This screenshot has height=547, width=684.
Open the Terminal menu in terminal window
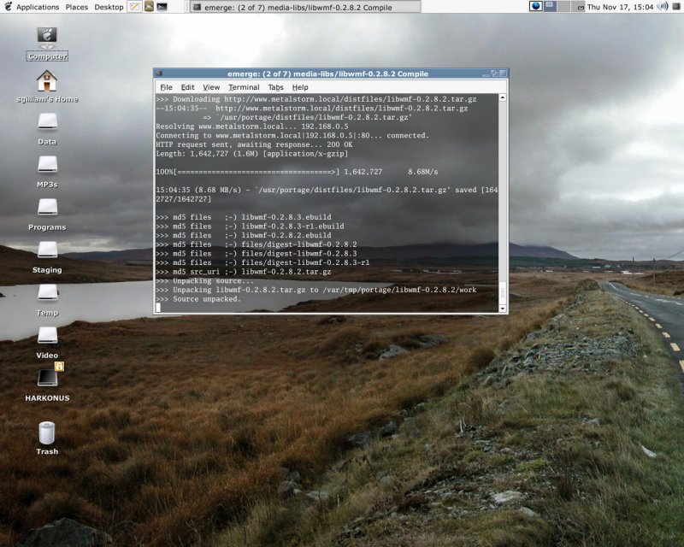244,87
